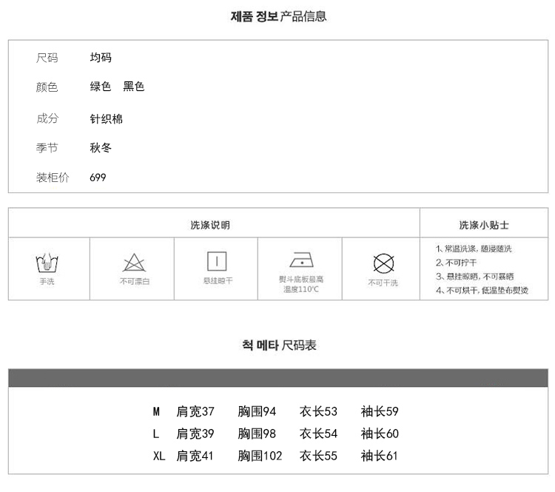Click the 均码 size value
555x492 pixels.
click(x=101, y=58)
